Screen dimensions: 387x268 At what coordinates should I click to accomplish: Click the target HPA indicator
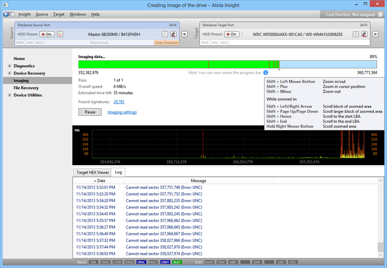[x=214, y=43]
